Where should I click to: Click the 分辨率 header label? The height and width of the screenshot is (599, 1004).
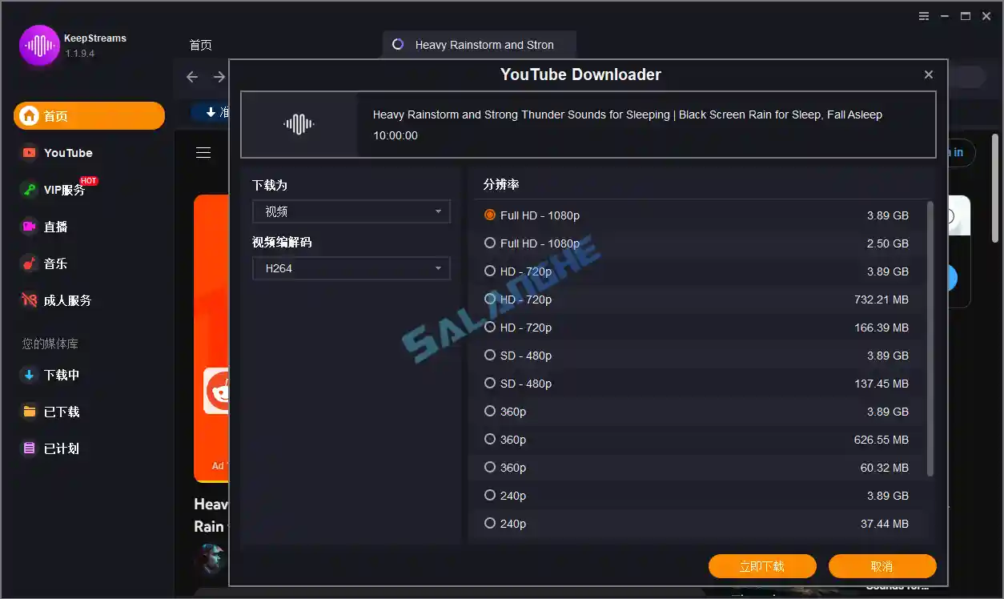501,184
